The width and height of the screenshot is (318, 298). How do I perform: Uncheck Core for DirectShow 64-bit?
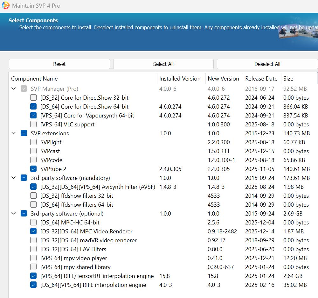(33, 107)
